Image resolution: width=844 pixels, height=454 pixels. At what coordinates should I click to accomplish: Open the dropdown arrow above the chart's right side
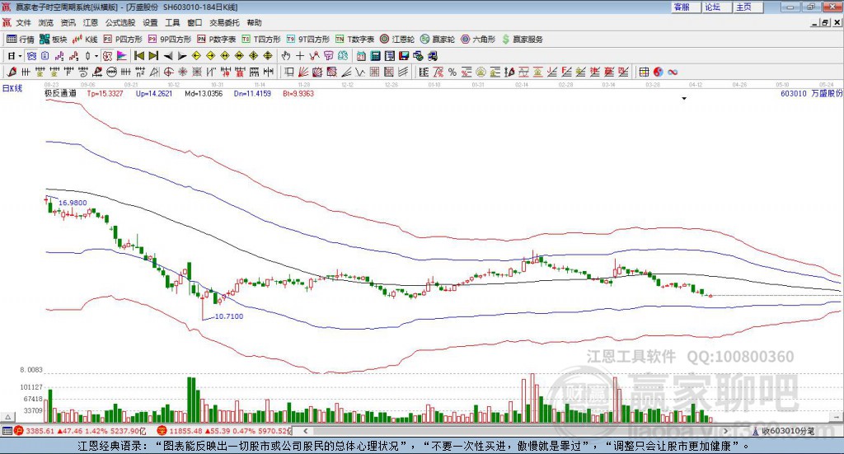pos(684,99)
